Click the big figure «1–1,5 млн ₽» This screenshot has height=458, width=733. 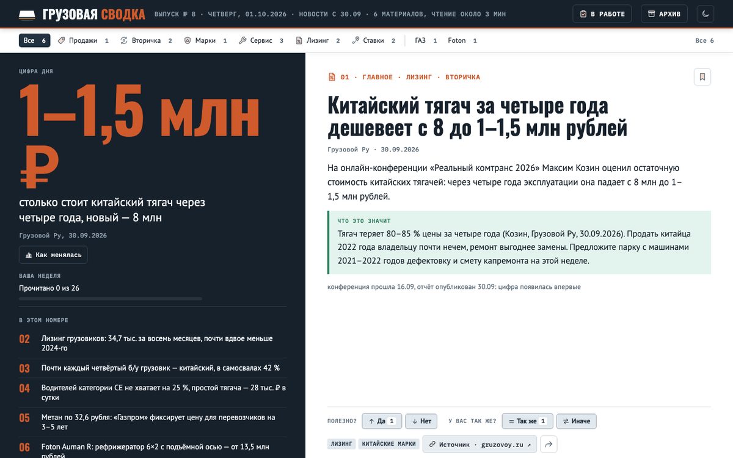tap(140, 136)
